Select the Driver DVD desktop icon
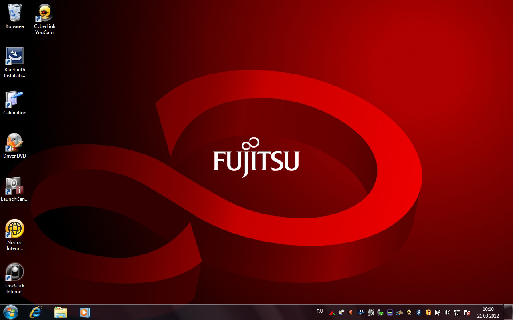 [15, 143]
